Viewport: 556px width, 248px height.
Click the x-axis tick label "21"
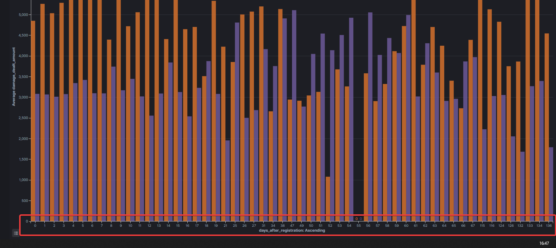click(x=225, y=225)
